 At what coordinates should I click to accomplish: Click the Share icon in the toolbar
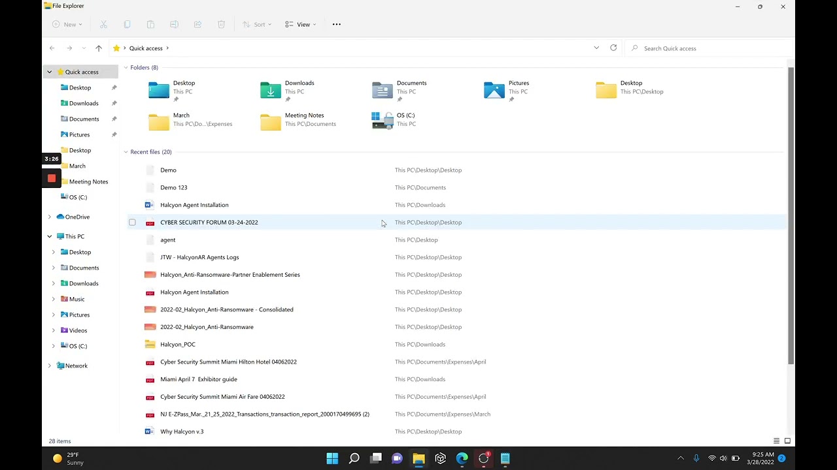coord(197,24)
